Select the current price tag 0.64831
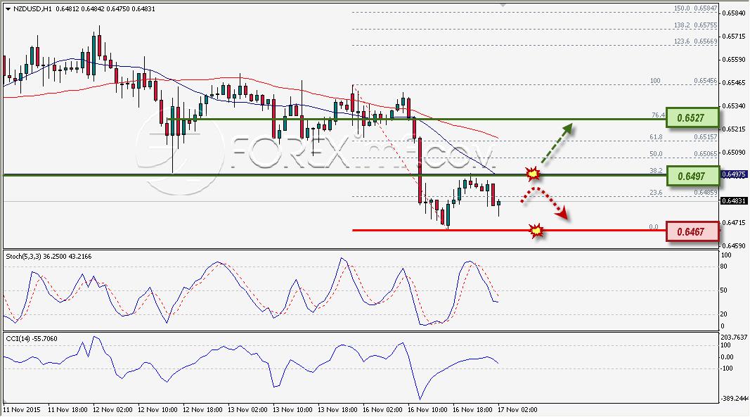The width and height of the screenshot is (750, 417). click(734, 201)
